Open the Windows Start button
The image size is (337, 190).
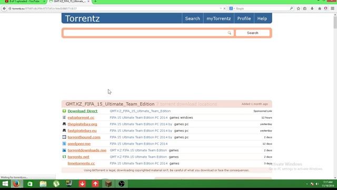[5, 184]
